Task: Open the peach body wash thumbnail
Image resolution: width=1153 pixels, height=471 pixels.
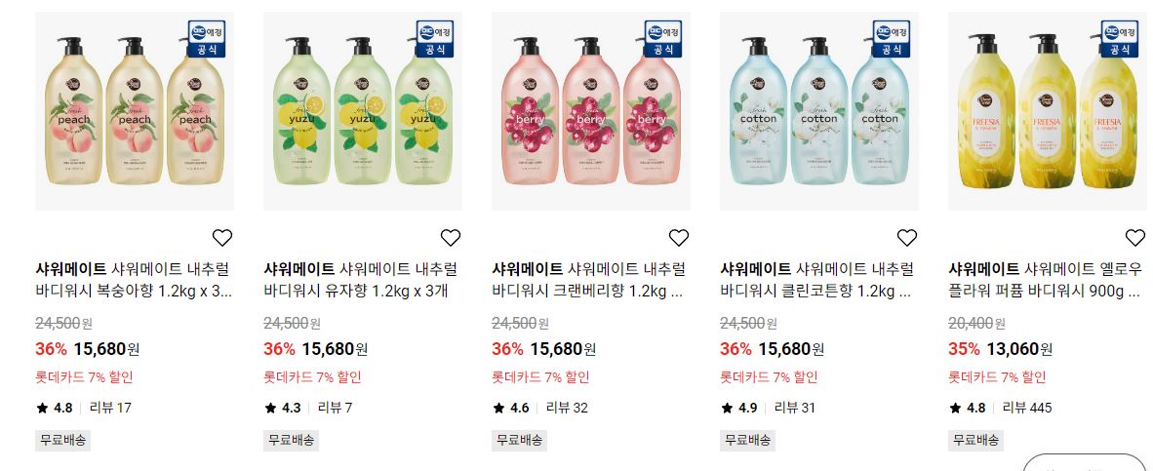Action: [135, 111]
